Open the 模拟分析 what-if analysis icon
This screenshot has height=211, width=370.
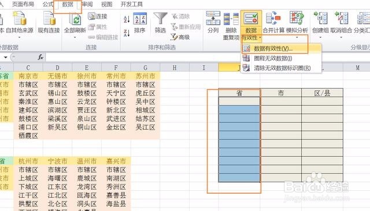(297, 18)
